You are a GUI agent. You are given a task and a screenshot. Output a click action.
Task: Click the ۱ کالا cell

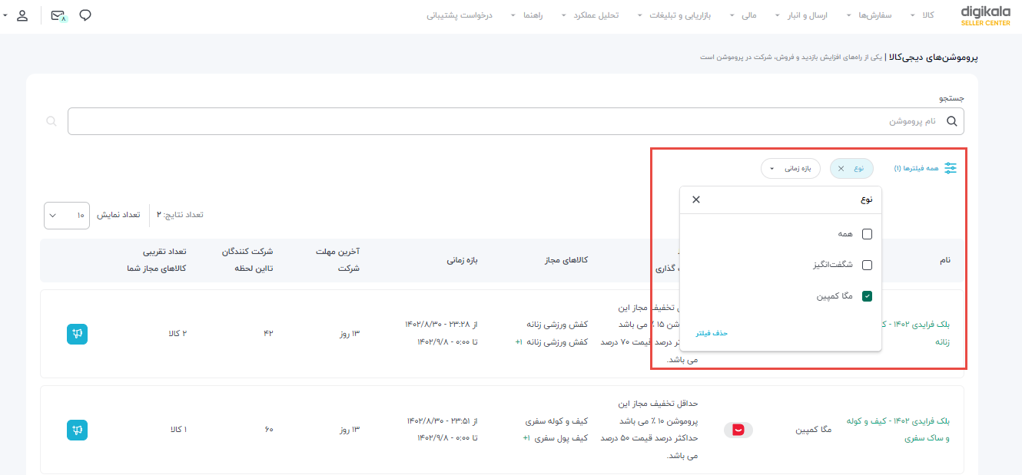point(178,430)
